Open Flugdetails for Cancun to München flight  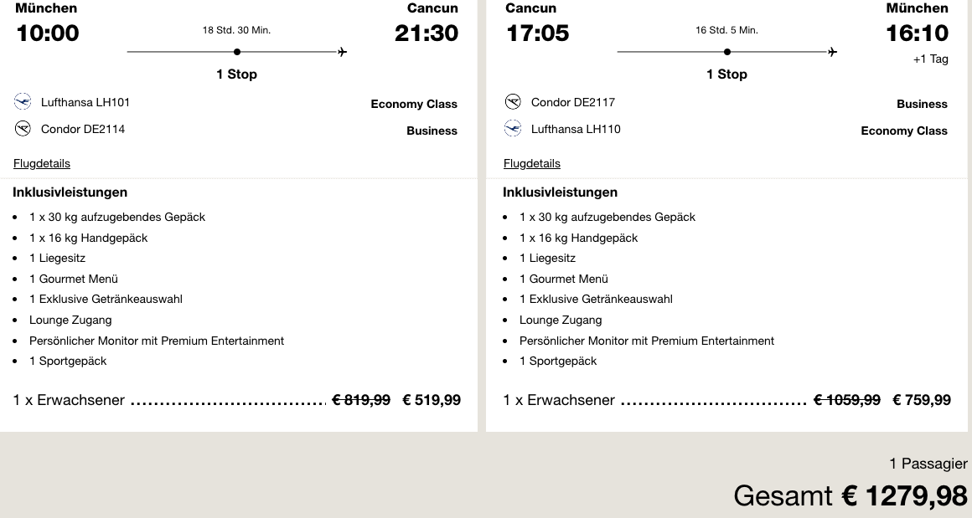click(532, 163)
